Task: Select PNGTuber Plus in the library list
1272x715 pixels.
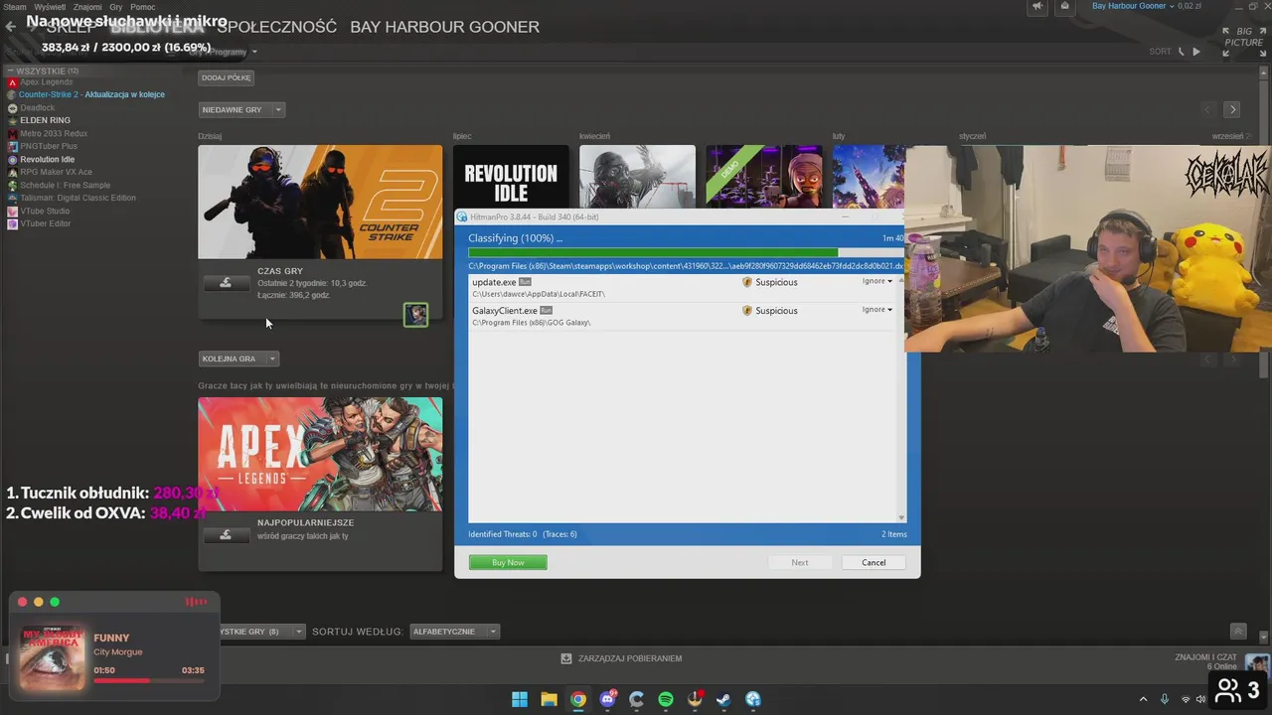Action: pyautogui.click(x=48, y=146)
